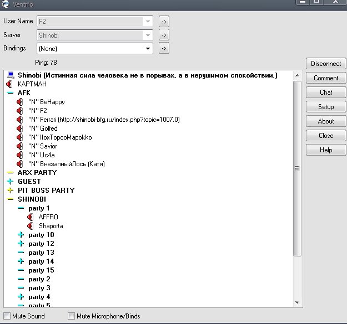Open Setup from the side buttons
Viewport: 347px width, 324px height.
(x=326, y=107)
